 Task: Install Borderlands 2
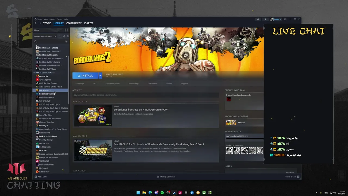pos(85,75)
